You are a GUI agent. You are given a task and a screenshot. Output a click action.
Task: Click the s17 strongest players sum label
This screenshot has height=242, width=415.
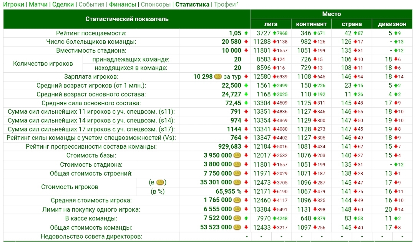pos(91,129)
